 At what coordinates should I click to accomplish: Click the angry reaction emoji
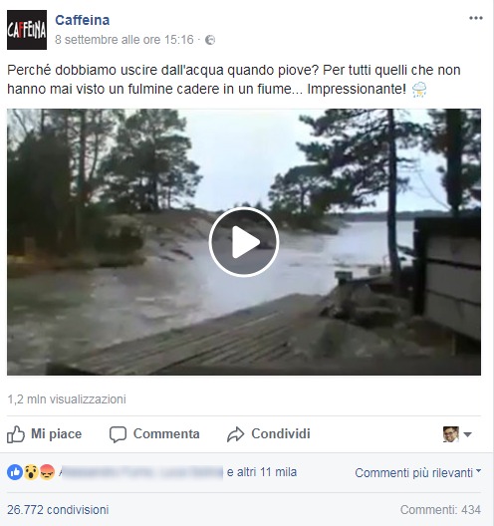click(47, 472)
